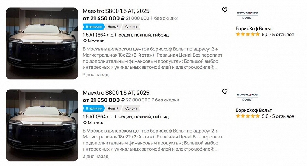Open second БорисХоф Вольт dealer name
Screen dimensions: 307x166
pos(253,110)
